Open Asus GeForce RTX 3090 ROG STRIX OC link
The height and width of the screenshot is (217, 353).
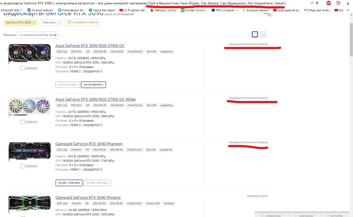pos(90,46)
